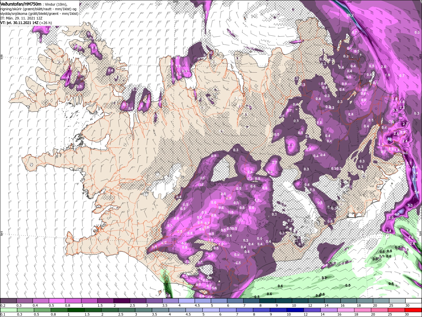
Task: Click the 0.1 label in the rain legend
Action: 3,314
